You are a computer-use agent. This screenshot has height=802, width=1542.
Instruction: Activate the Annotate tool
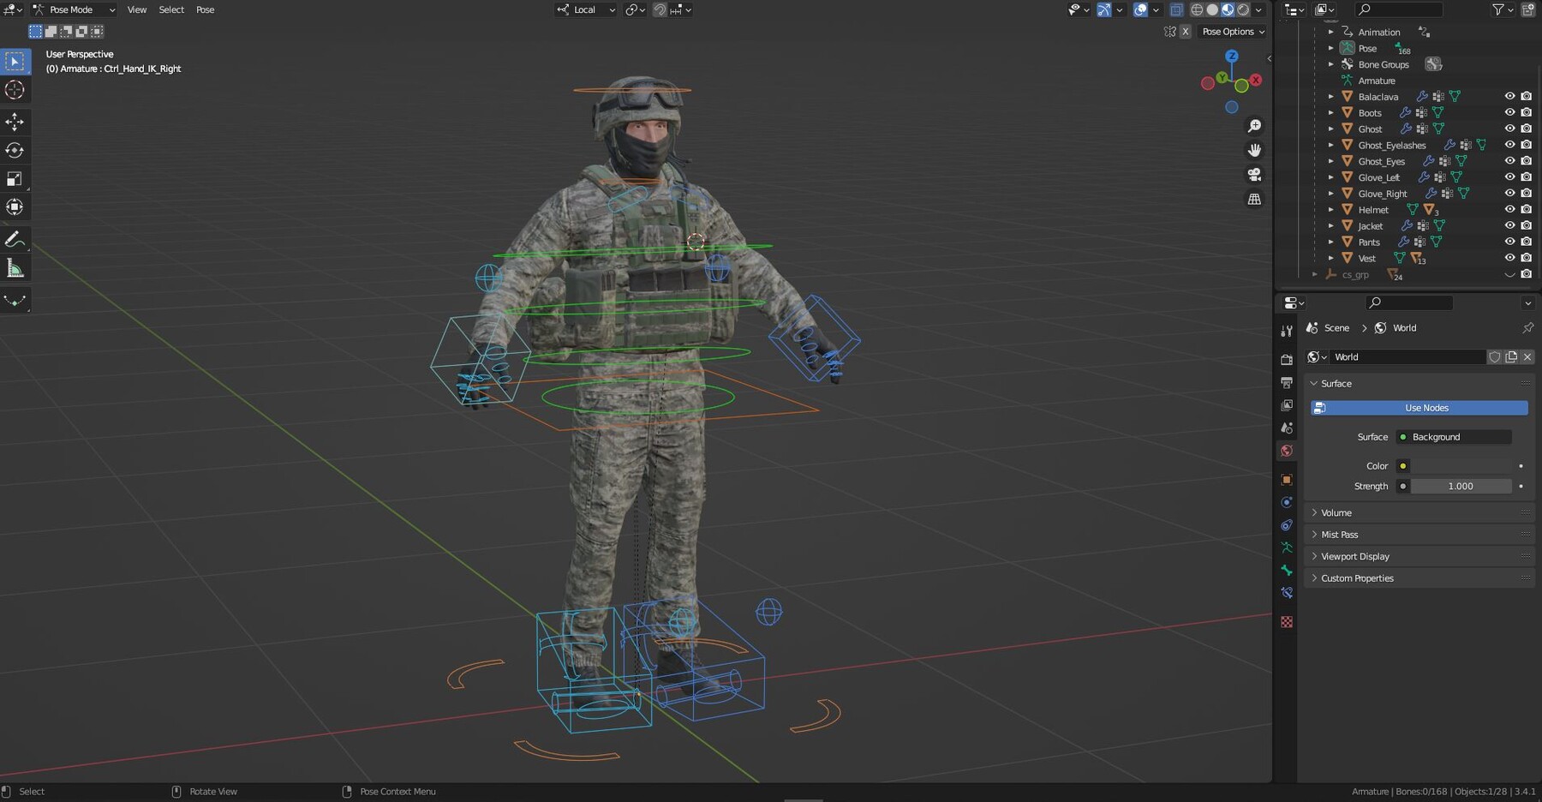(15, 239)
